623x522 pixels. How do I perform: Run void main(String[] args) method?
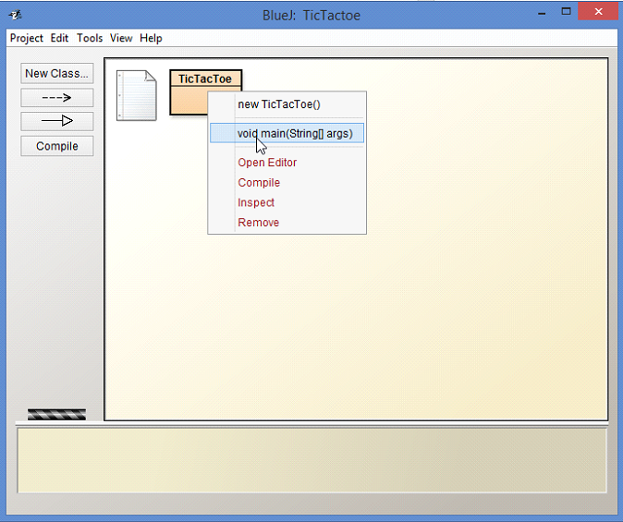click(x=287, y=133)
